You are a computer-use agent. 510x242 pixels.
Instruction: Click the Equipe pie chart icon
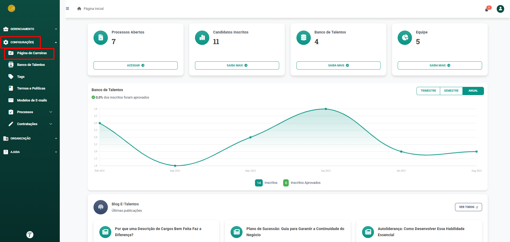click(405, 38)
